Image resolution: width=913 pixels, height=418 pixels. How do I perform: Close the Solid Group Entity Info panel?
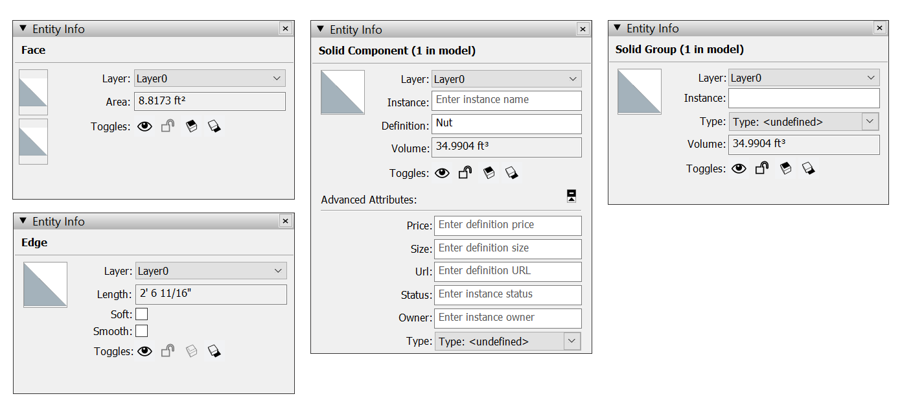click(x=879, y=29)
